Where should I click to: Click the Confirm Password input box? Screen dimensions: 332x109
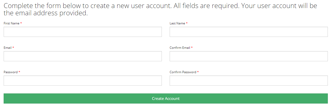click(x=248, y=81)
